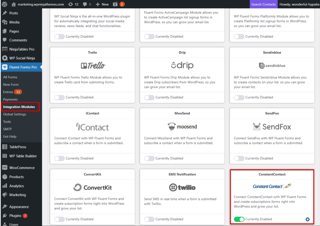This screenshot has height=226, width=320.
Task: Enable the Drip integration toggle
Action: click(149, 97)
